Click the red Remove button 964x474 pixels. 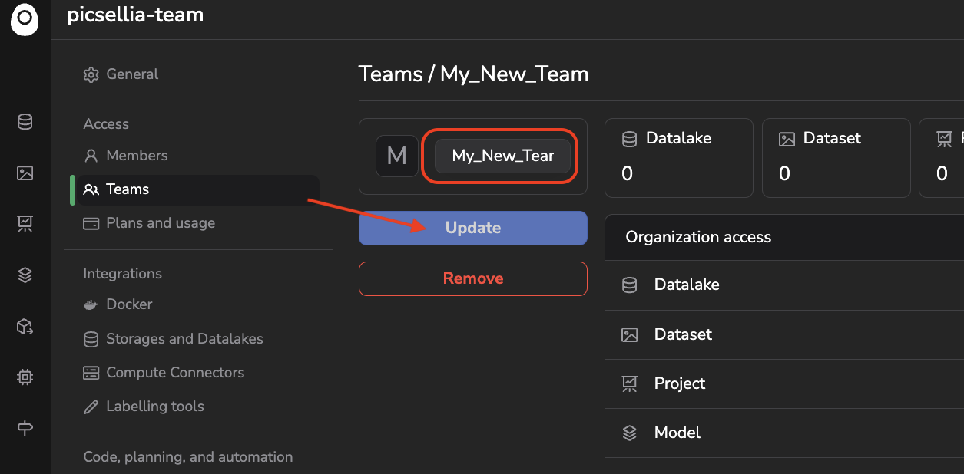pyautogui.click(x=473, y=278)
